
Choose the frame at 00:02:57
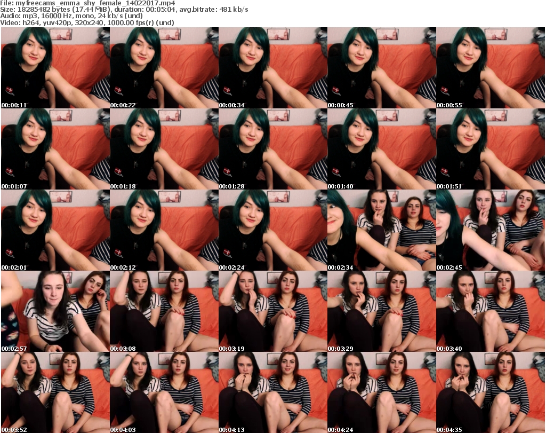tap(55, 311)
